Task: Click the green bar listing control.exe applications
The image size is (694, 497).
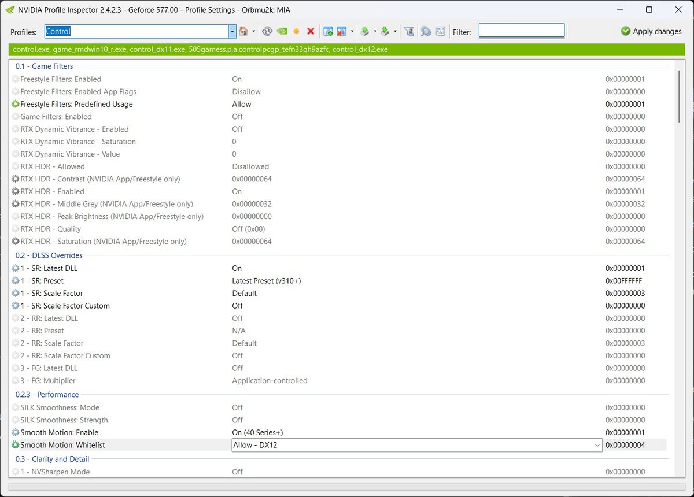Action: tap(346, 50)
